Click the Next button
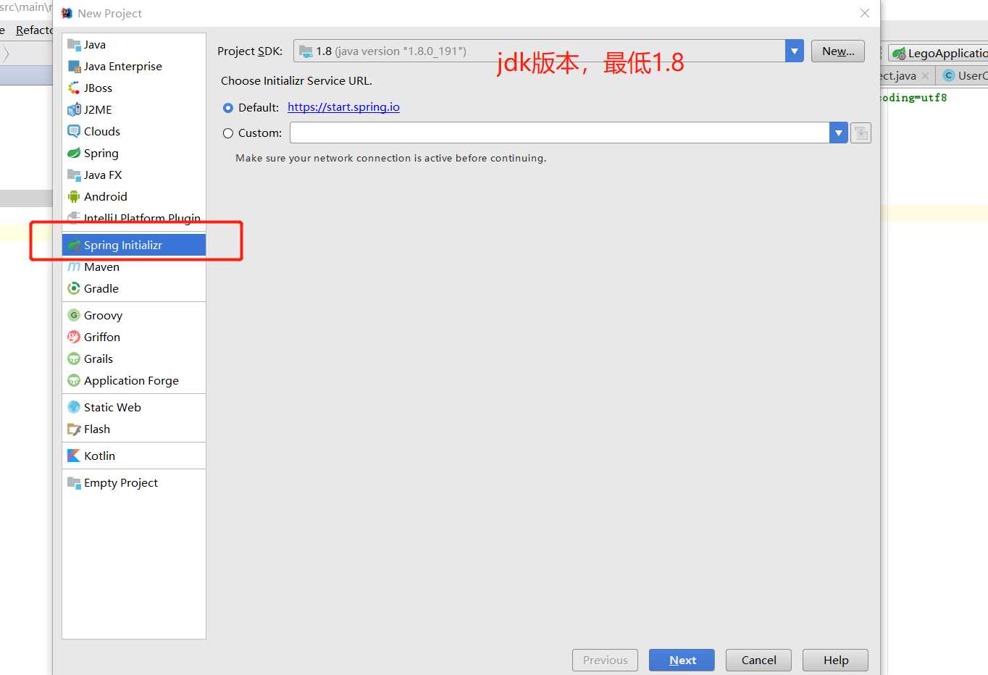Screen dimensions: 988x675 coord(682,661)
